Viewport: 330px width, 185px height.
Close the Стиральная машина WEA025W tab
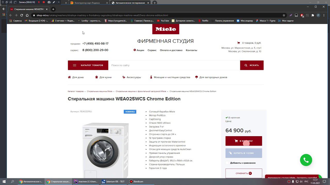(x=47, y=9)
